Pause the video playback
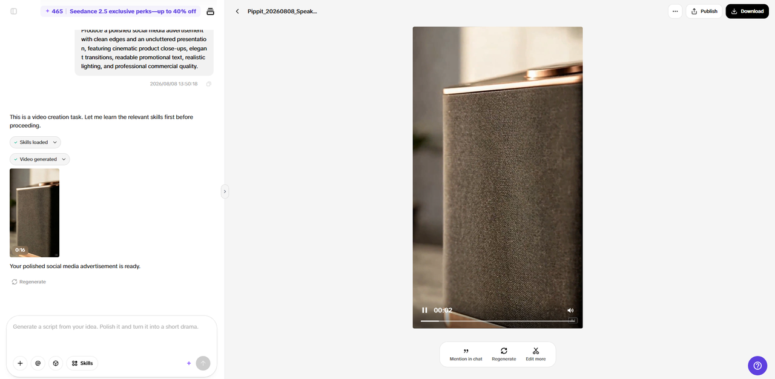The height and width of the screenshot is (379, 775). point(424,310)
